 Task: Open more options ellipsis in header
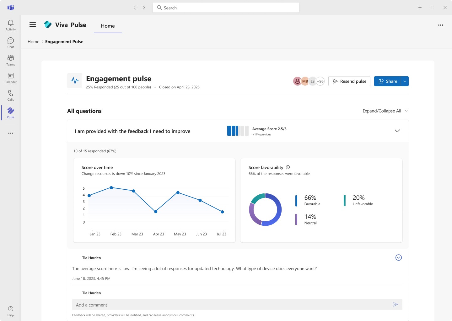(x=441, y=25)
